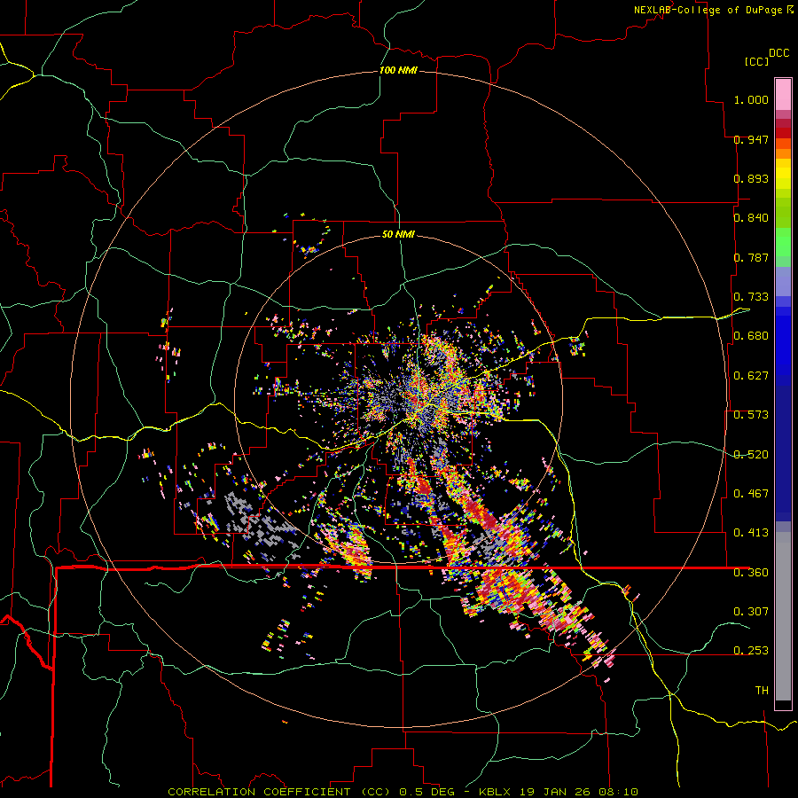Viewport: 798px width, 798px height.
Task: Select the 0.467 legend value
Action: point(751,494)
